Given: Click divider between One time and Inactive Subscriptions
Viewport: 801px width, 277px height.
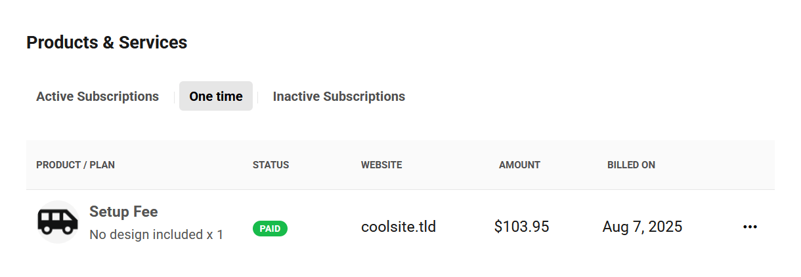Looking at the screenshot, I should pyautogui.click(x=258, y=97).
